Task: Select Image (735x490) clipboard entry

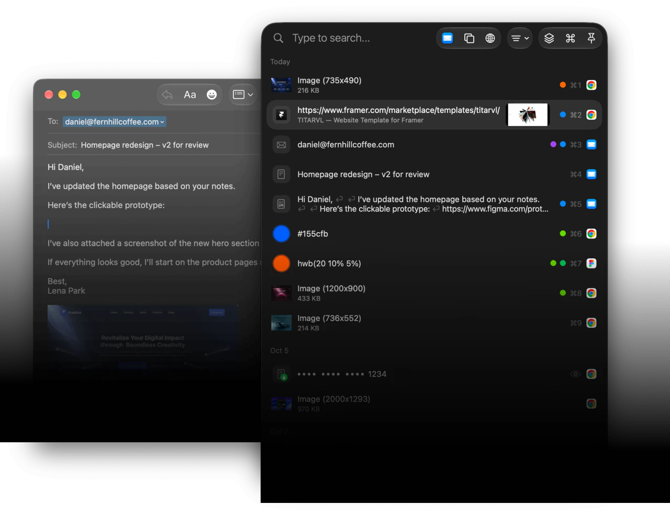Action: click(x=434, y=85)
